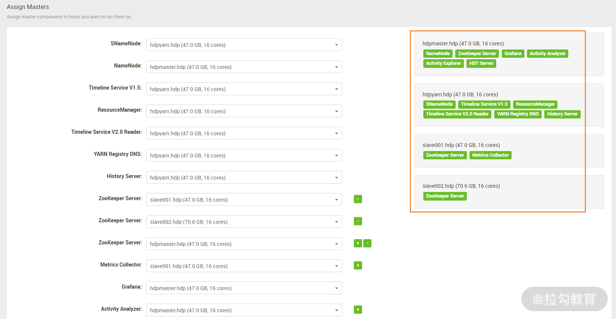The image size is (616, 319).
Task: Click the Timeline Service V2.0 Reader tag
Action: click(x=457, y=114)
